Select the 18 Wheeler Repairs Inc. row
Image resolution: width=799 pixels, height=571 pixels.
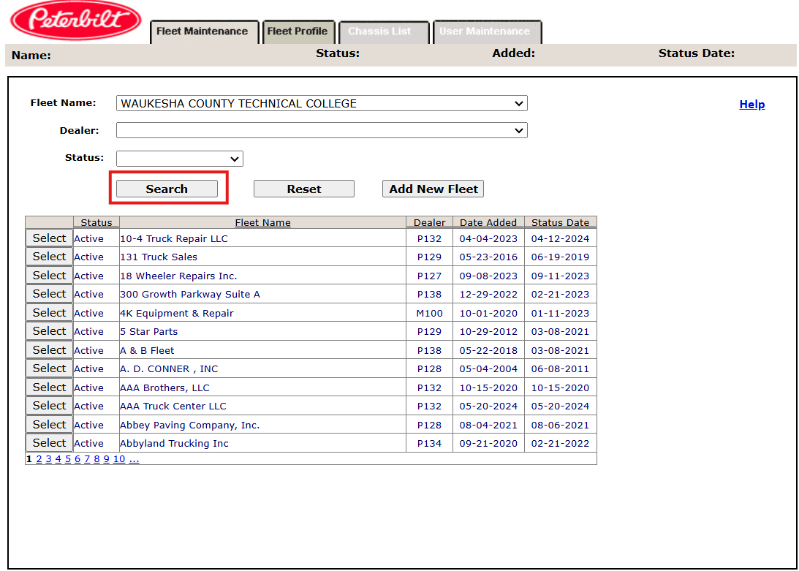pos(50,276)
